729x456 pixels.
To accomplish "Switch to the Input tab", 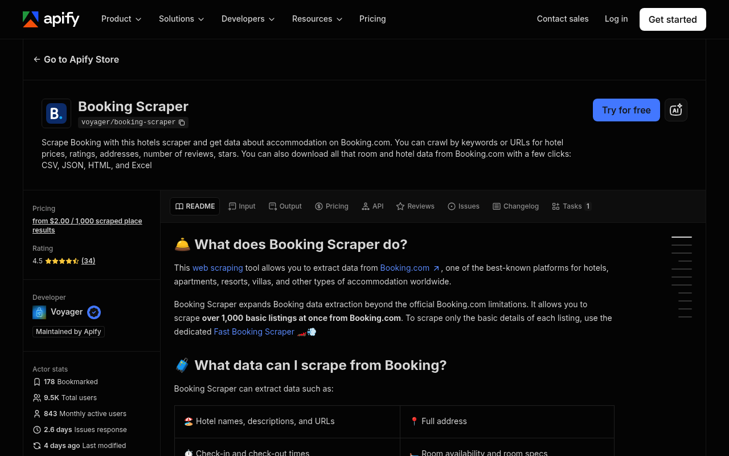I will (x=242, y=206).
